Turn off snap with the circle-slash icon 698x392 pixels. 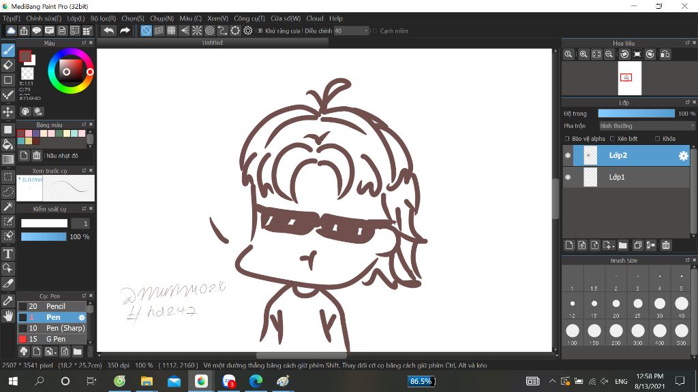click(146, 31)
